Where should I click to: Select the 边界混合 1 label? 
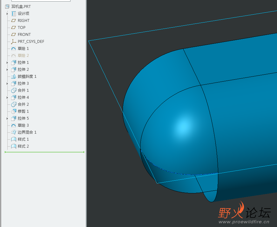pyautogui.click(x=27, y=132)
